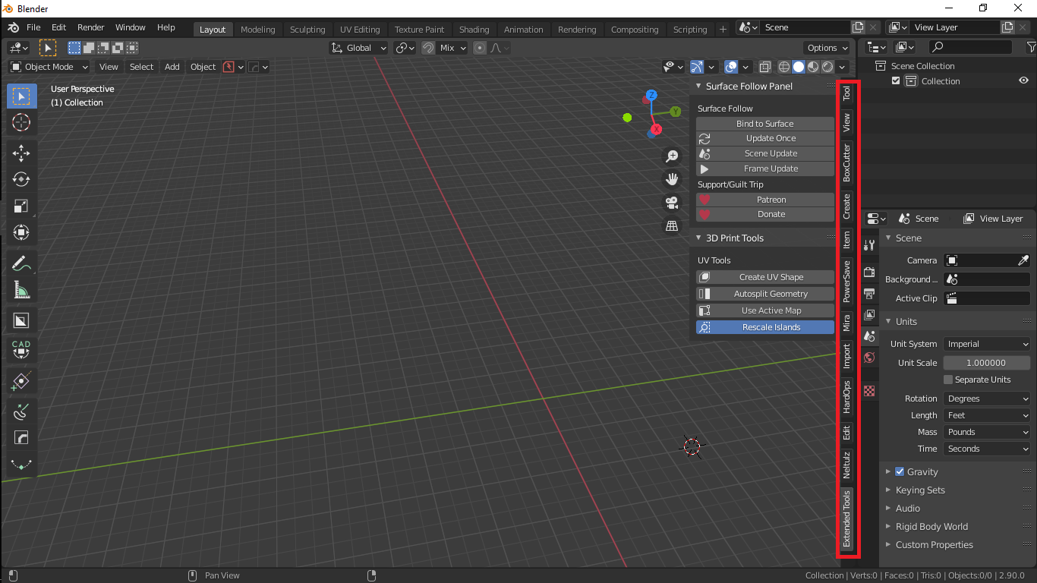Switch to the Sculpting workspace tab
Screen dimensions: 1037x583
pos(307,30)
